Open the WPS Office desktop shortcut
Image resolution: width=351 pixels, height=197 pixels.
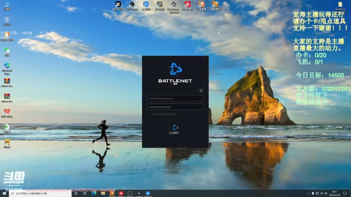[7, 113]
